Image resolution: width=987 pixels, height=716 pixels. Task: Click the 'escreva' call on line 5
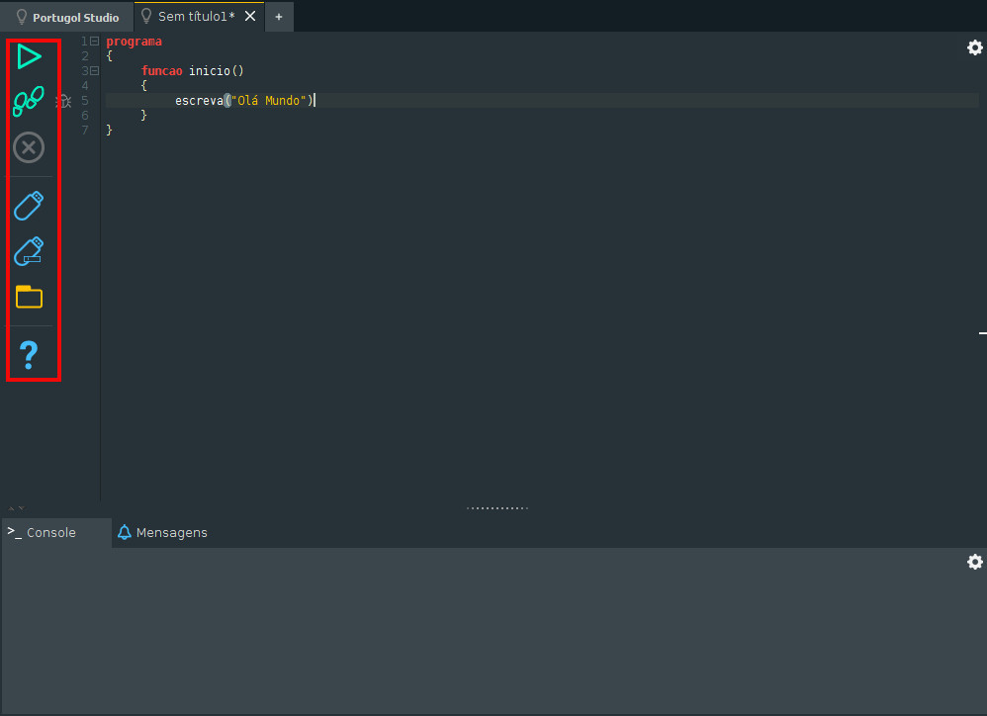coord(199,101)
